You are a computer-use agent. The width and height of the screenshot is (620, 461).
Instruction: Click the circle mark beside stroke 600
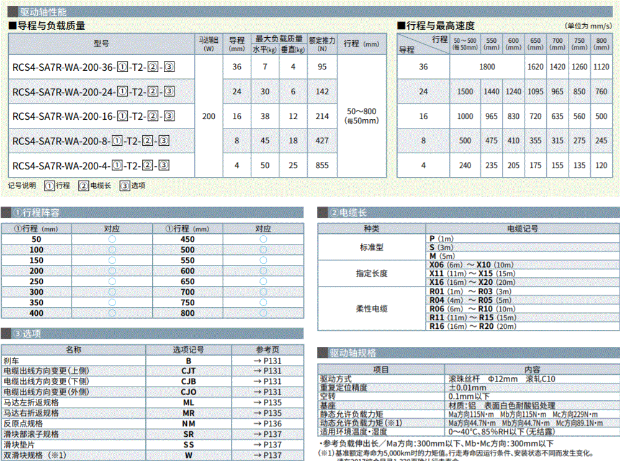(263, 271)
